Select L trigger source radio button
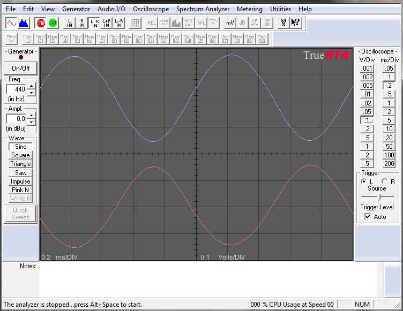 coord(363,181)
